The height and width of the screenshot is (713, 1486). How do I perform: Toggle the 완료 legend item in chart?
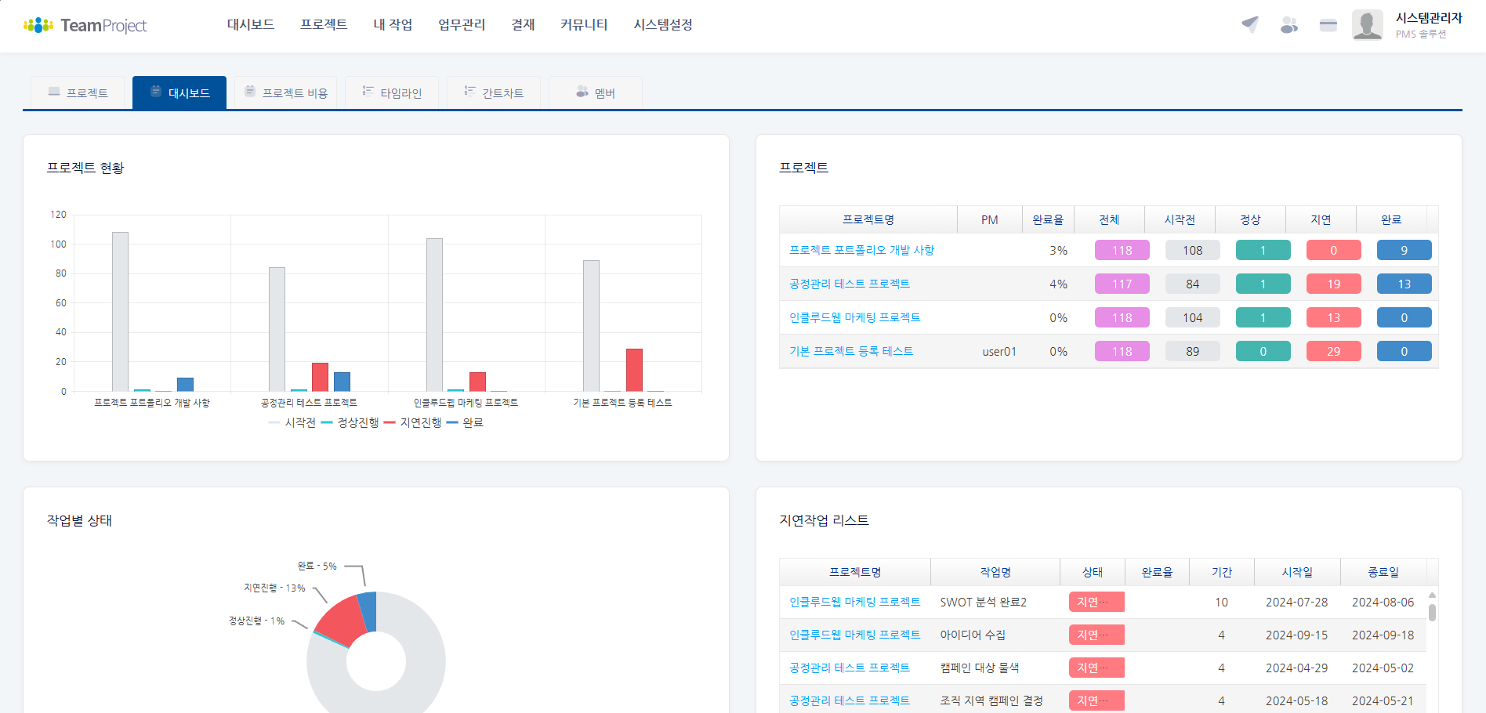coord(466,422)
